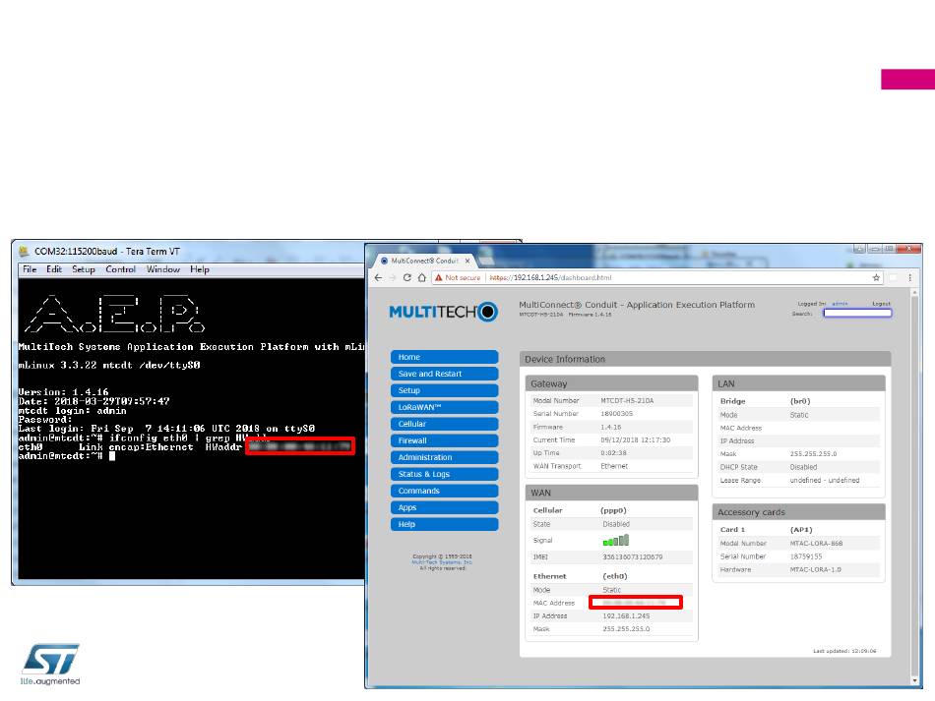Click Save and Restart

(x=444, y=374)
